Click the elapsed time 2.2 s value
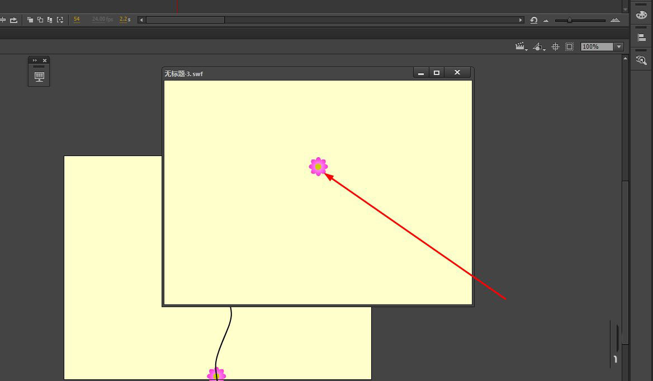This screenshot has height=381, width=653. (125, 19)
